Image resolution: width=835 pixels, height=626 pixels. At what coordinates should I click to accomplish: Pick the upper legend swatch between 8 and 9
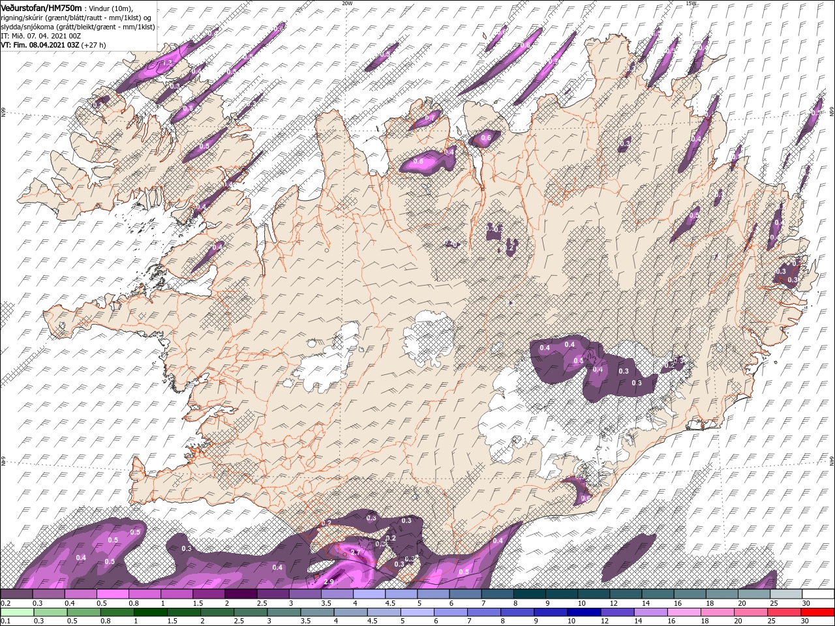coord(530,593)
